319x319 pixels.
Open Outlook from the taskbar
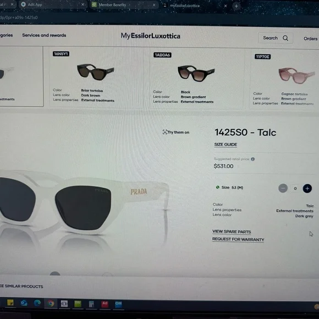pyautogui.click(x=24, y=303)
